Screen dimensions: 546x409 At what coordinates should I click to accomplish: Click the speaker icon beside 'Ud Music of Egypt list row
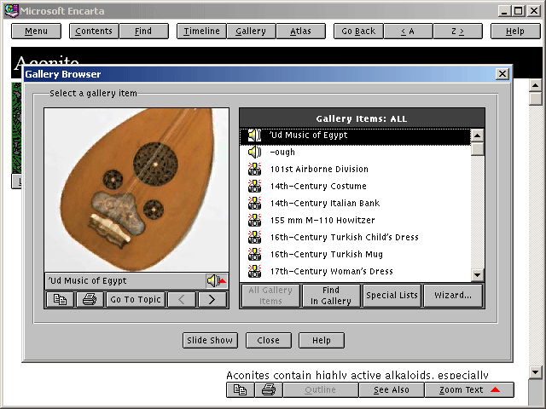pos(254,135)
